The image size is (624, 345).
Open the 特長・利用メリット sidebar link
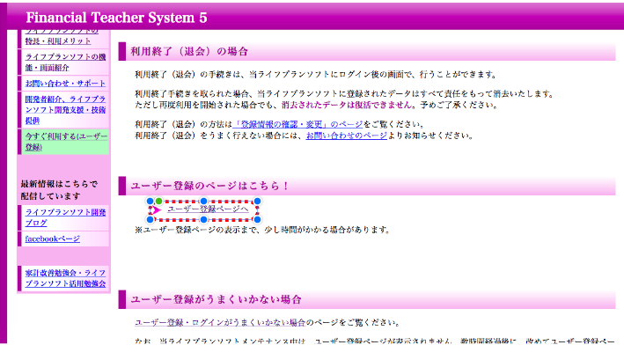coord(58,40)
